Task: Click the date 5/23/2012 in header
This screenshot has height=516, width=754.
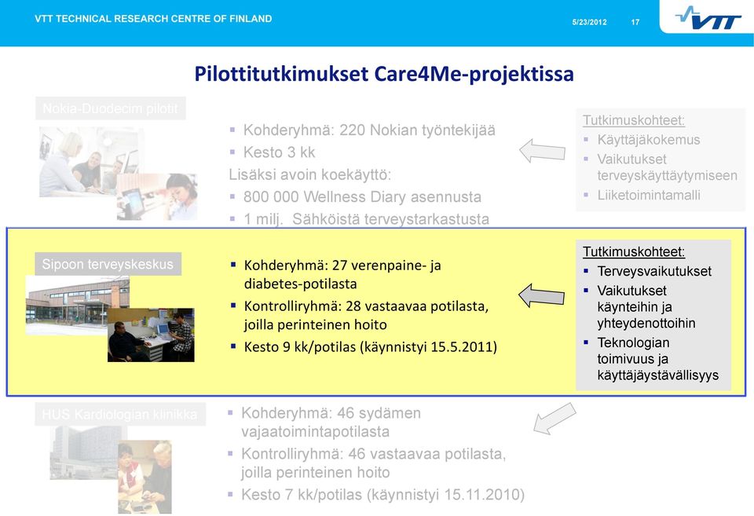Action: pyautogui.click(x=589, y=22)
